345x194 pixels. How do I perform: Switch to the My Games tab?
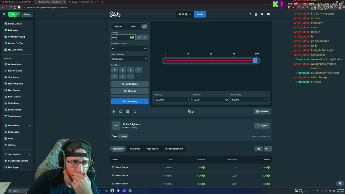point(118,149)
